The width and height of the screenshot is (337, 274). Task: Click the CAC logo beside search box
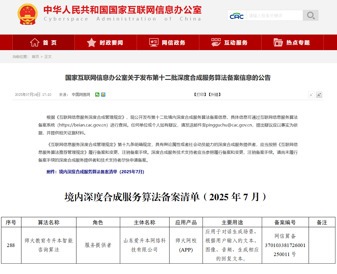(237, 16)
